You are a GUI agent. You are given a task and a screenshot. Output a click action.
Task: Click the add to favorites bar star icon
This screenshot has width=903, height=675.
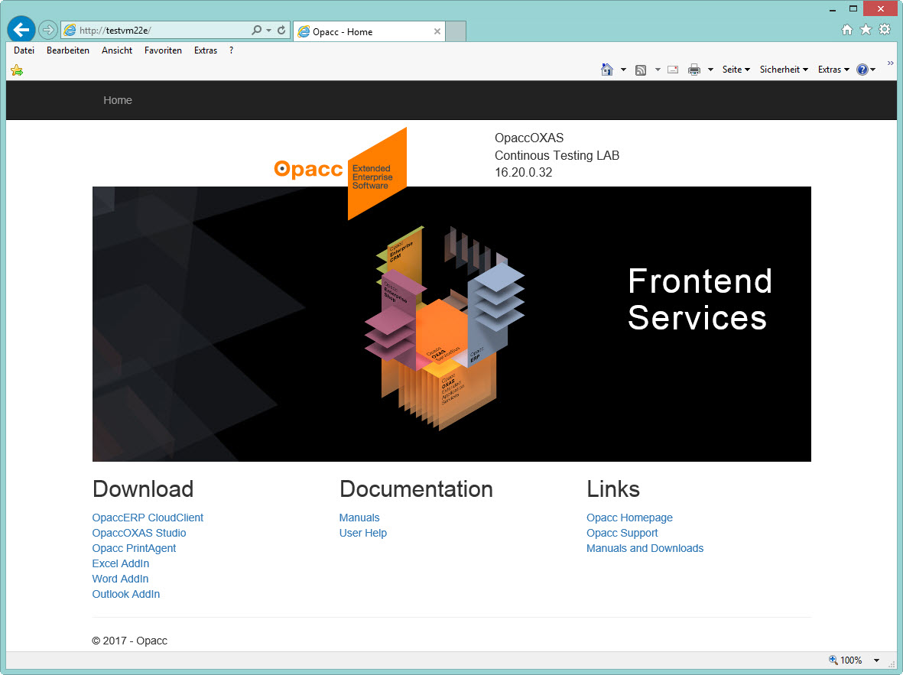coord(17,70)
